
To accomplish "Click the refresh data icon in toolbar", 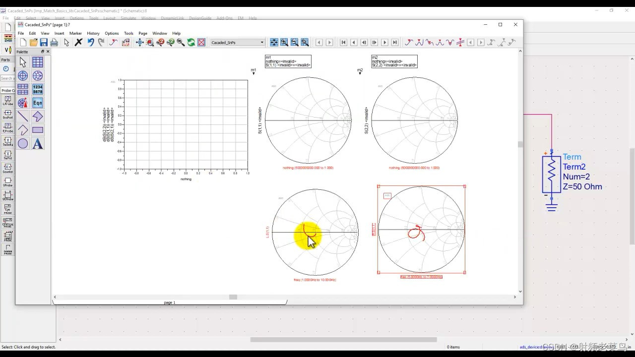I will click(x=191, y=43).
